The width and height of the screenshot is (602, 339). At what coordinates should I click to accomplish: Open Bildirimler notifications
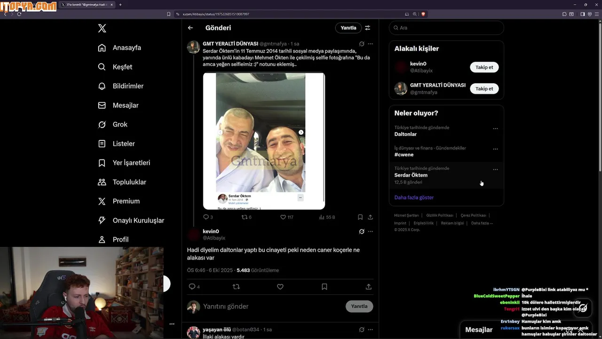(x=120, y=86)
